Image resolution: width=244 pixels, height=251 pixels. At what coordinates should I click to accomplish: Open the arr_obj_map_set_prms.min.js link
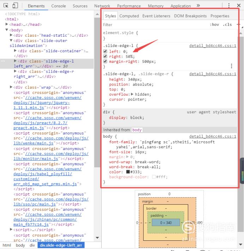[x=48, y=177]
